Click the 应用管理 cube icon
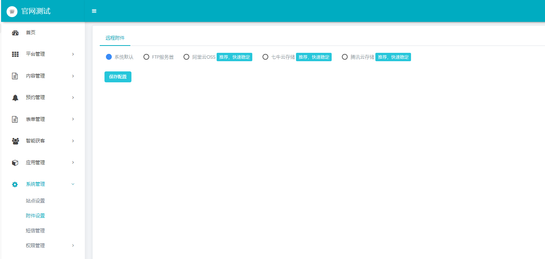The image size is (545, 259). 15,163
